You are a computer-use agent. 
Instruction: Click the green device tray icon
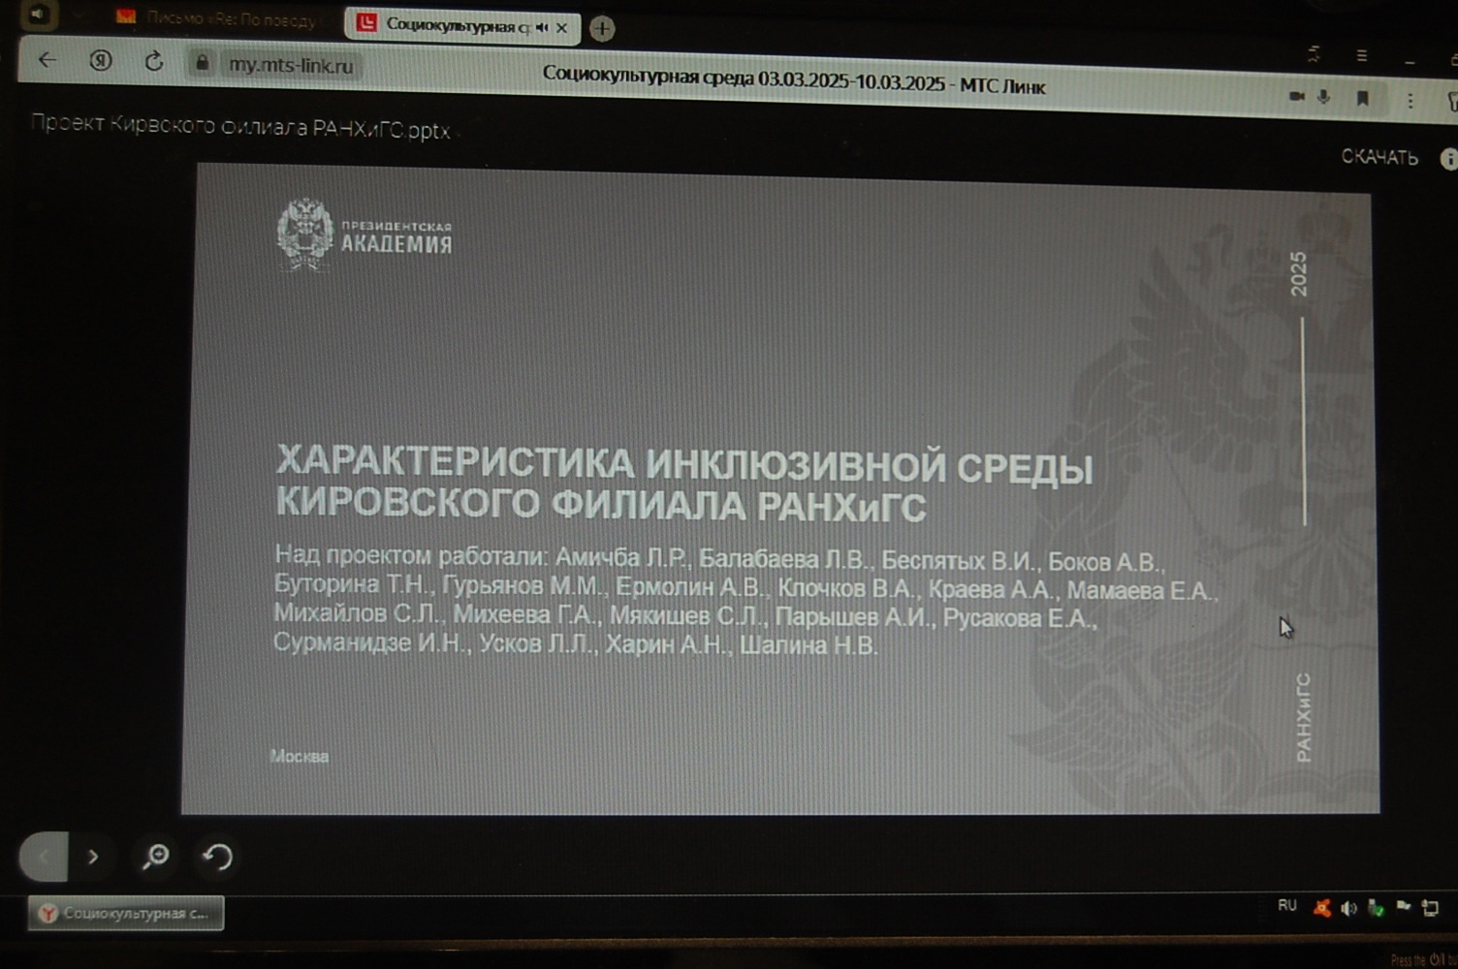[1376, 908]
